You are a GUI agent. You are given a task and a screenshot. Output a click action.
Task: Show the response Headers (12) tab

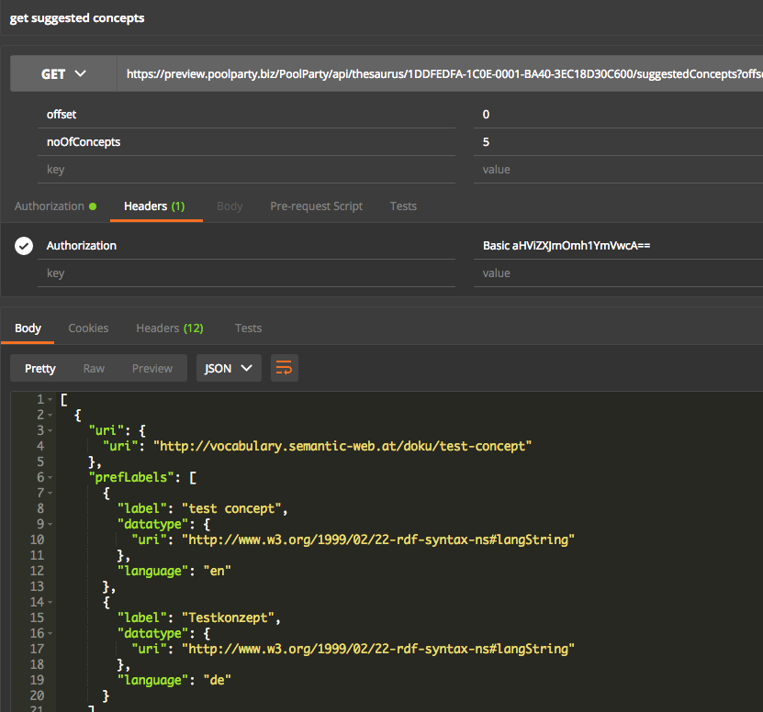coord(169,328)
